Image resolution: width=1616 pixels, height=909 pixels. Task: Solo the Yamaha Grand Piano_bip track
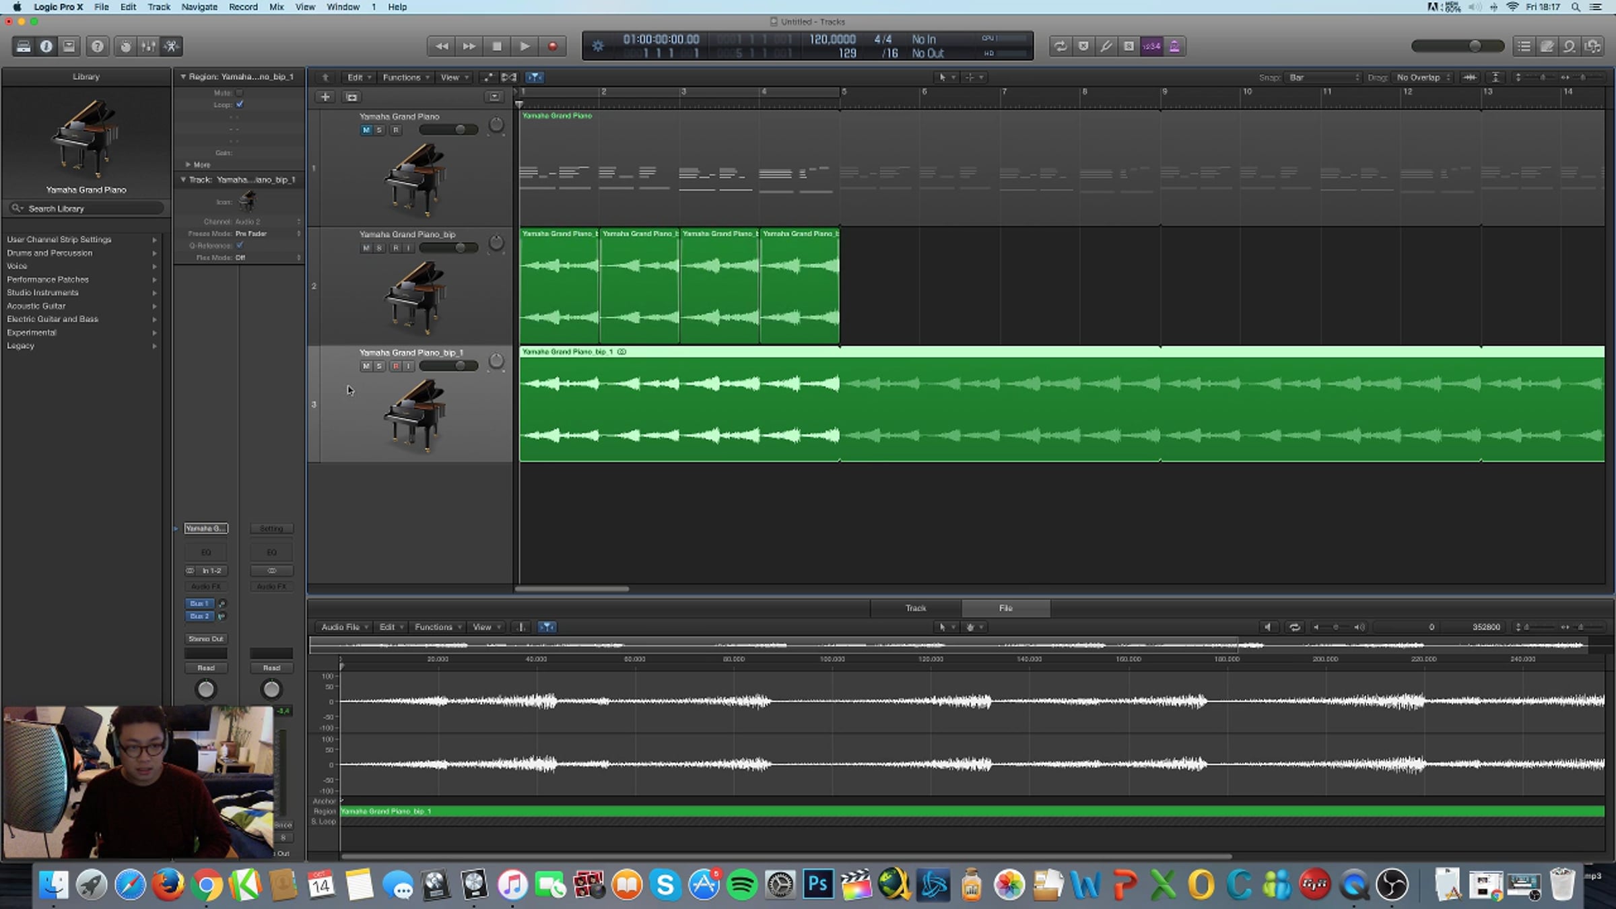(x=379, y=248)
